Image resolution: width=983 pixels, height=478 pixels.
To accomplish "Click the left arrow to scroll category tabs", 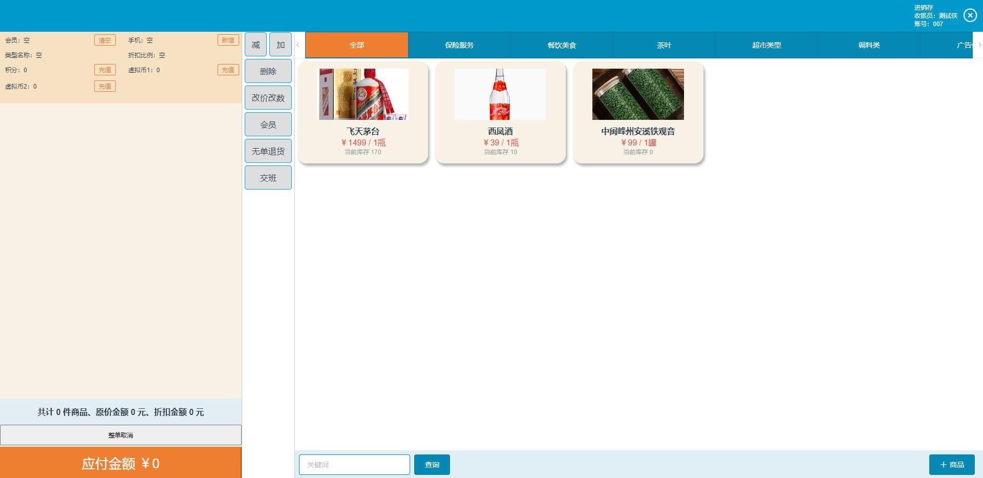I will [x=298, y=45].
